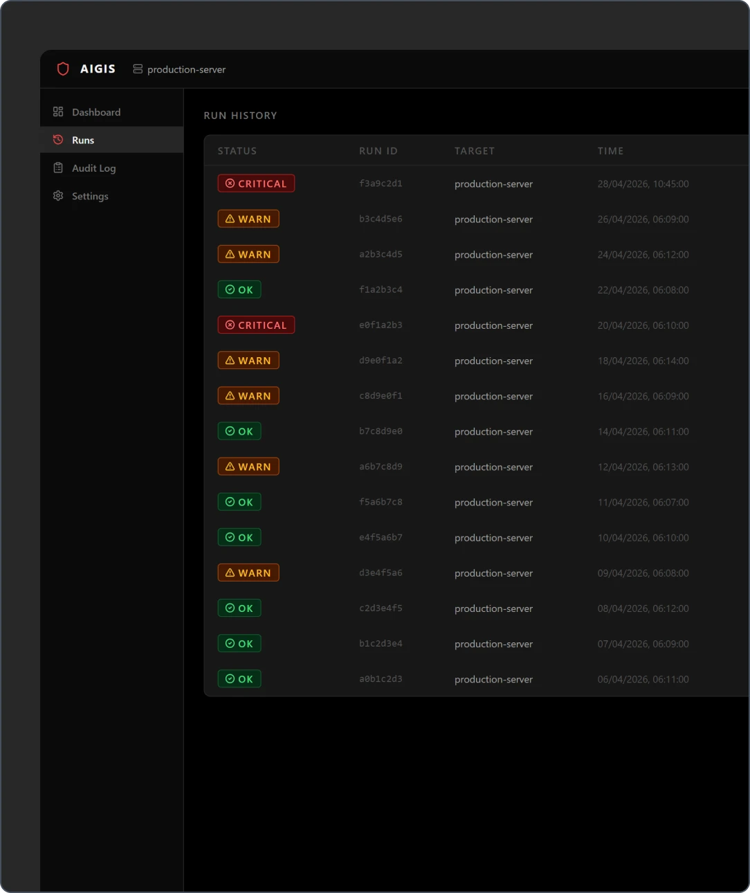The width and height of the screenshot is (750, 893).
Task: Select run ID a0b1c2d3
Action: coord(381,678)
